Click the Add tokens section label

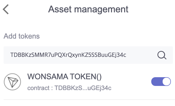point(22,36)
